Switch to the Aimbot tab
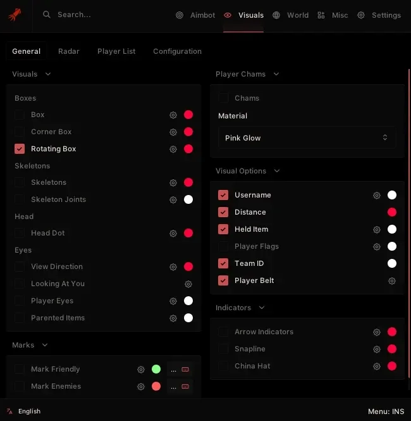This screenshot has width=411, height=421. click(195, 15)
